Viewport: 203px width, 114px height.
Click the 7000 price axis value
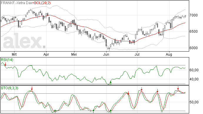click(x=194, y=15)
